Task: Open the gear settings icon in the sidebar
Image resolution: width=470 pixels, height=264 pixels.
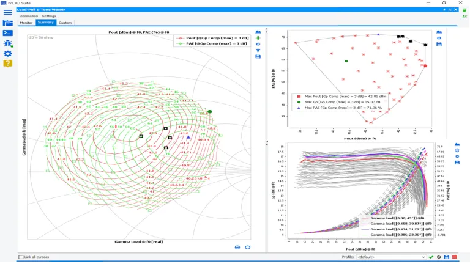Action: point(8,54)
